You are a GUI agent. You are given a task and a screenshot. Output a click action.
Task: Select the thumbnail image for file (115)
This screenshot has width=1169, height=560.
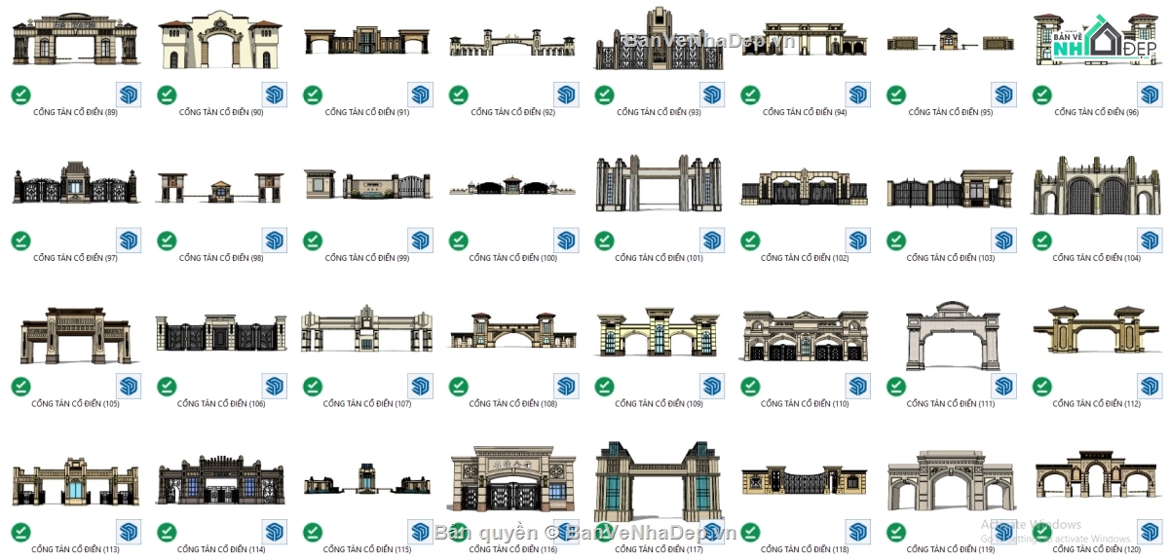[x=367, y=478]
